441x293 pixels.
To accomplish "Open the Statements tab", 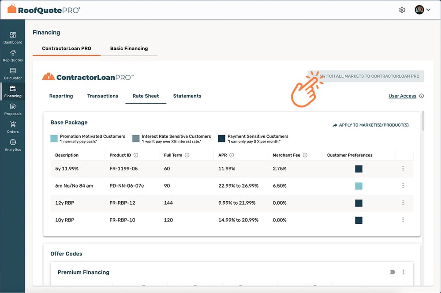I will pyautogui.click(x=187, y=96).
